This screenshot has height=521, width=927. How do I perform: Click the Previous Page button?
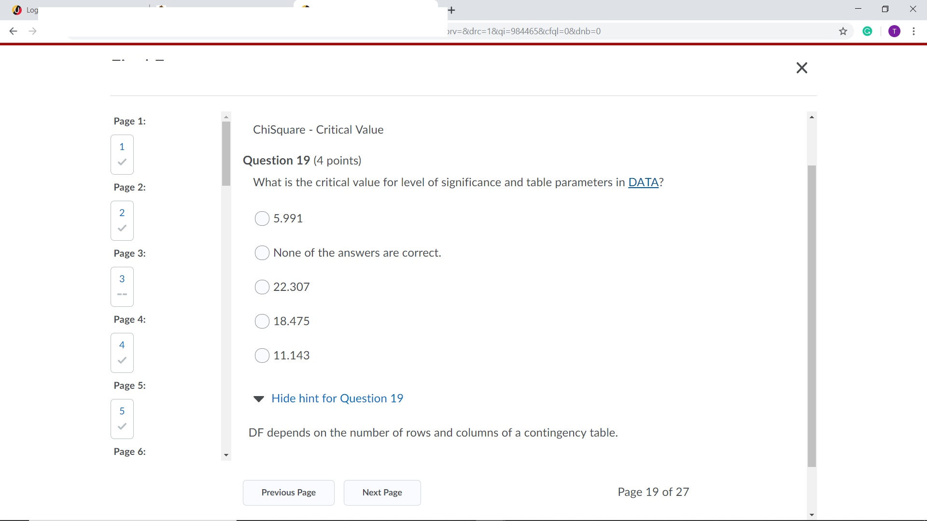pyautogui.click(x=288, y=492)
